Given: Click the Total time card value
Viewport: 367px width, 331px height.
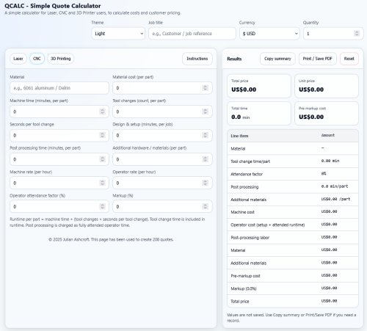Looking at the screenshot, I should (241, 117).
